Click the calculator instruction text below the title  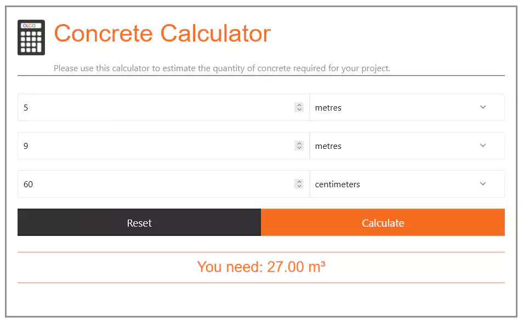pyautogui.click(x=222, y=69)
